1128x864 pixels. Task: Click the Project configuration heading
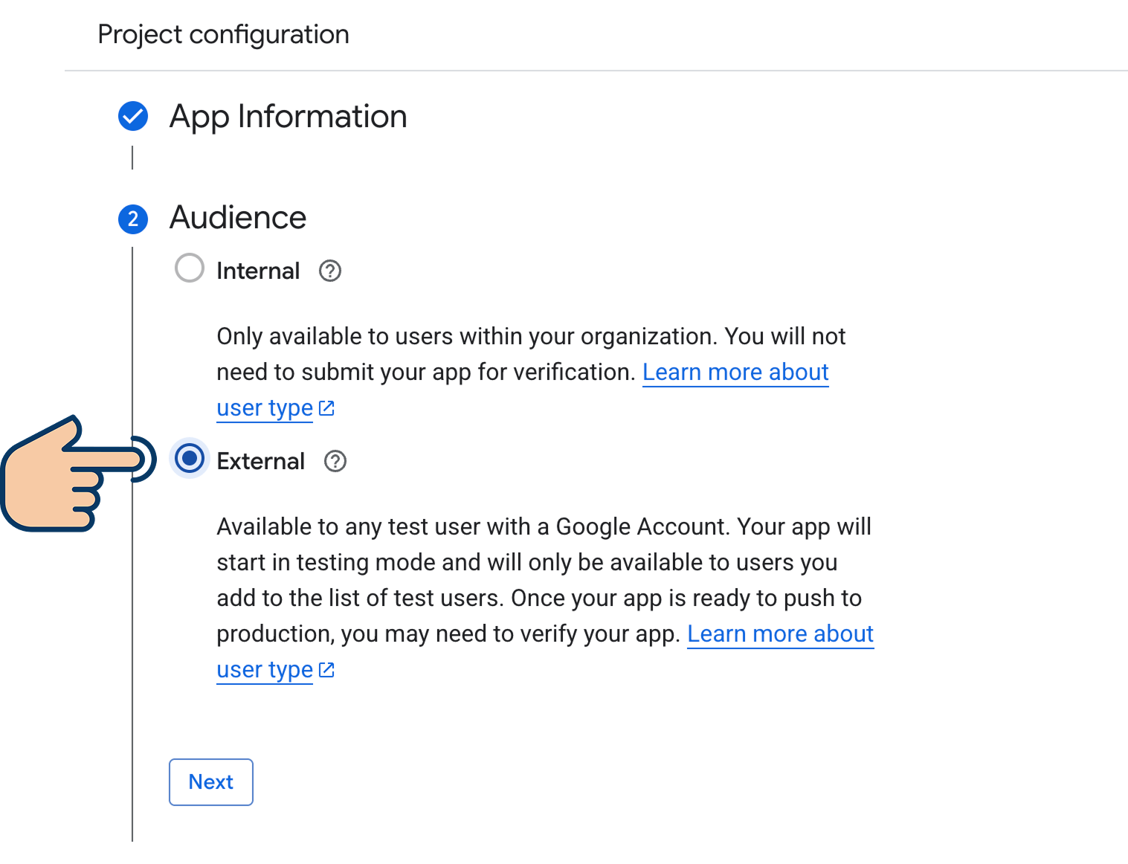pyautogui.click(x=224, y=35)
